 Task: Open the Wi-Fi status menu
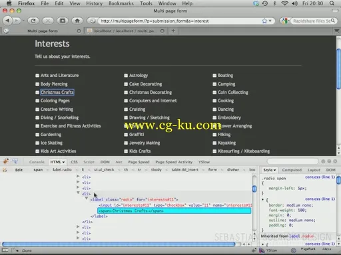[x=284, y=3]
